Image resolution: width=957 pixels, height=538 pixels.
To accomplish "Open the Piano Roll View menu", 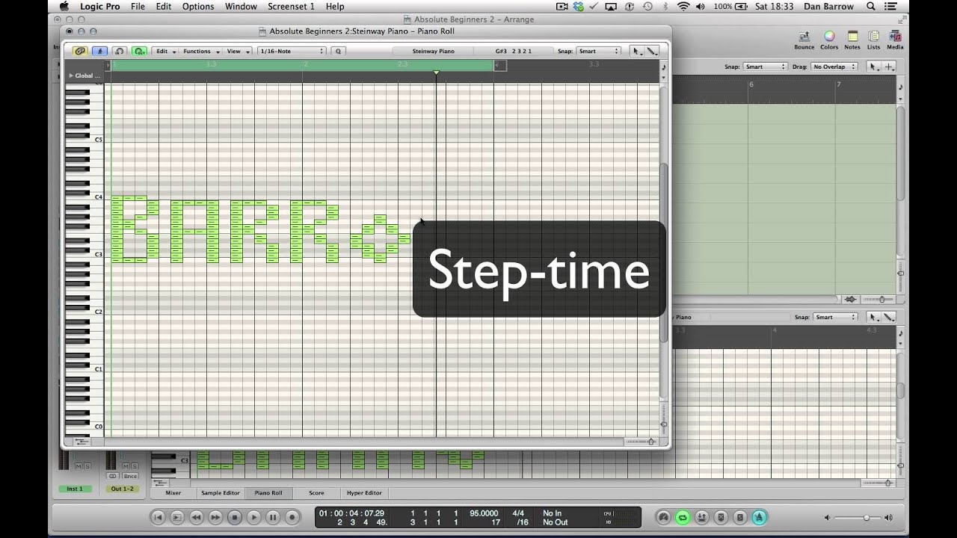I will tap(238, 52).
